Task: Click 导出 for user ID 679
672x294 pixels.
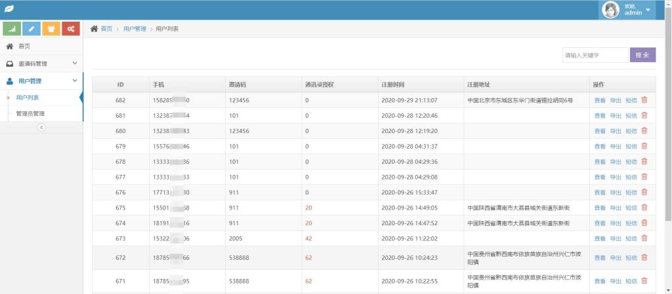Action: click(x=616, y=146)
